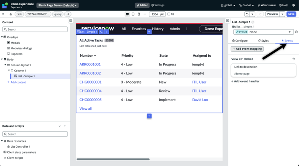Image resolution: width=299 pixels, height=166 pixels.
Task: Open the hamburger menu in the toolbar
Action: 3,14
